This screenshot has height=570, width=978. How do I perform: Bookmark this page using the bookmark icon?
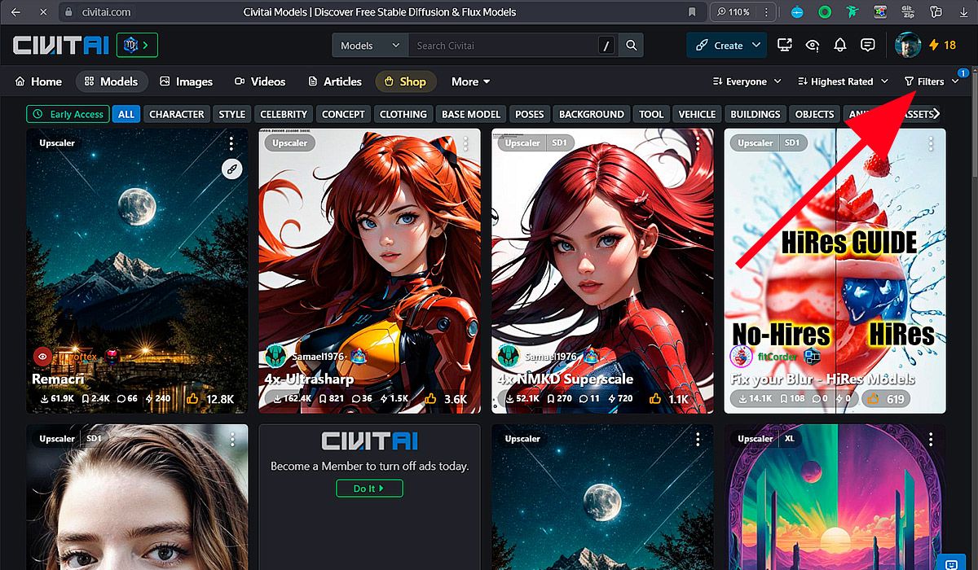coord(692,12)
